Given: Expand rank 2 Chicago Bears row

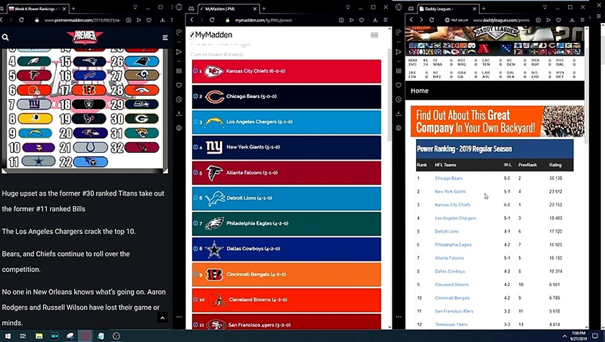Looking at the screenshot, I should (x=195, y=96).
